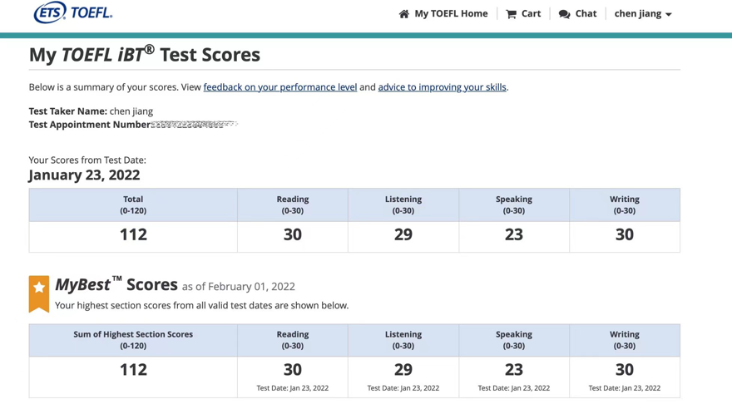732x404 pixels.
Task: Expand the caret arrow beside chen jiang
Action: pyautogui.click(x=669, y=15)
